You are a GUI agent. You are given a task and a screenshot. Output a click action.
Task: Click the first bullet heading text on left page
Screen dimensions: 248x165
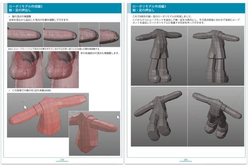tap(24, 16)
